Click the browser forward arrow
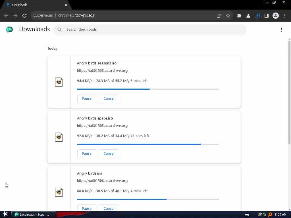291x218 pixels. (x=15, y=16)
